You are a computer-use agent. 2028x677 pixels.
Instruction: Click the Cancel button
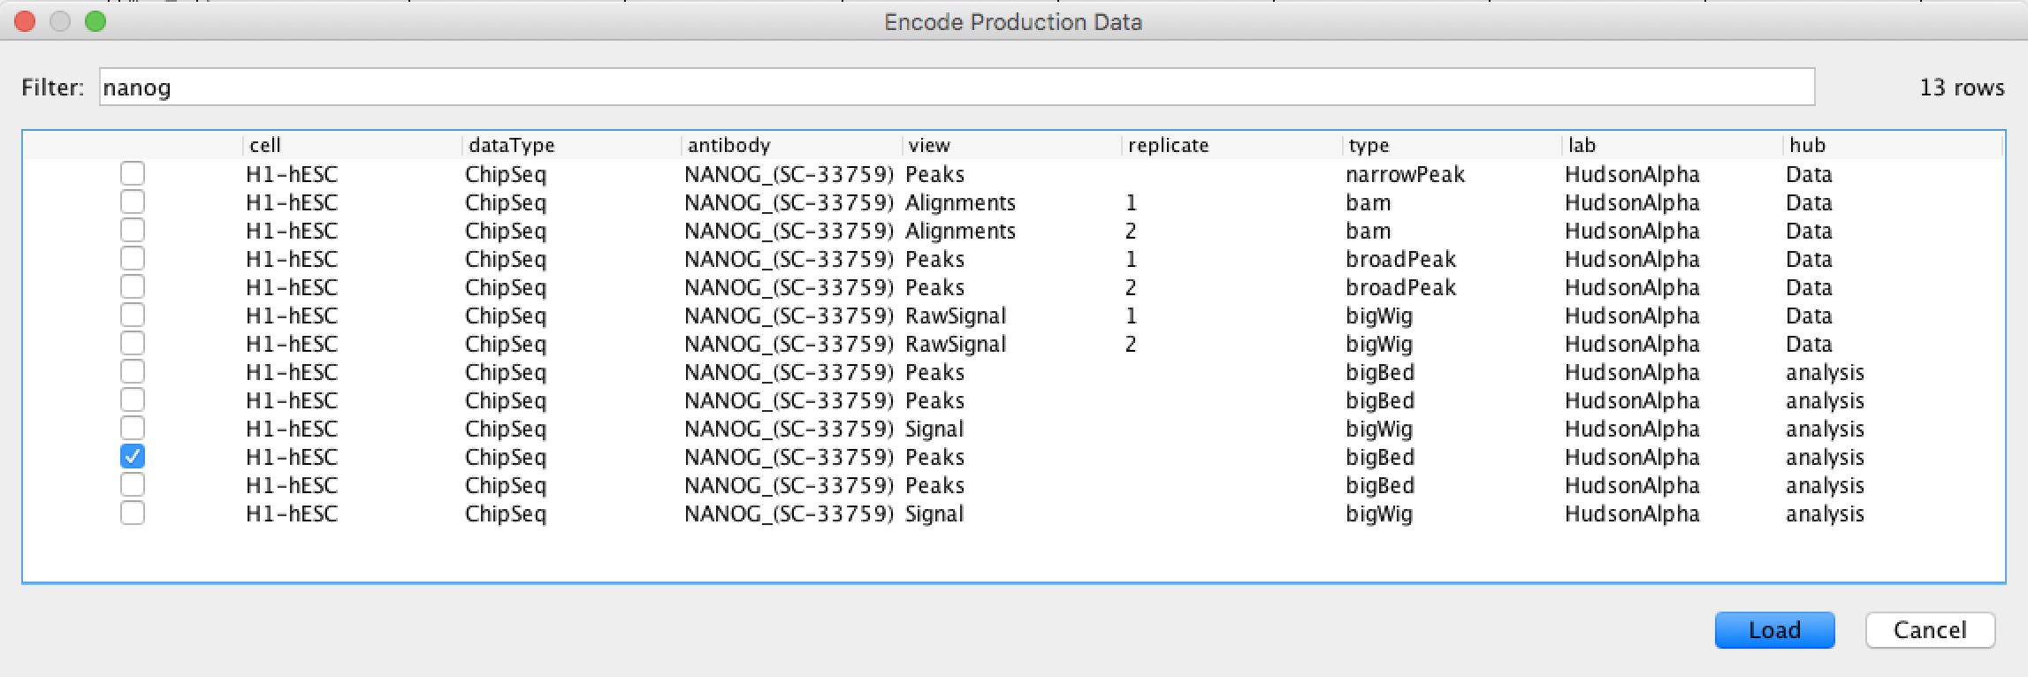pos(1930,630)
